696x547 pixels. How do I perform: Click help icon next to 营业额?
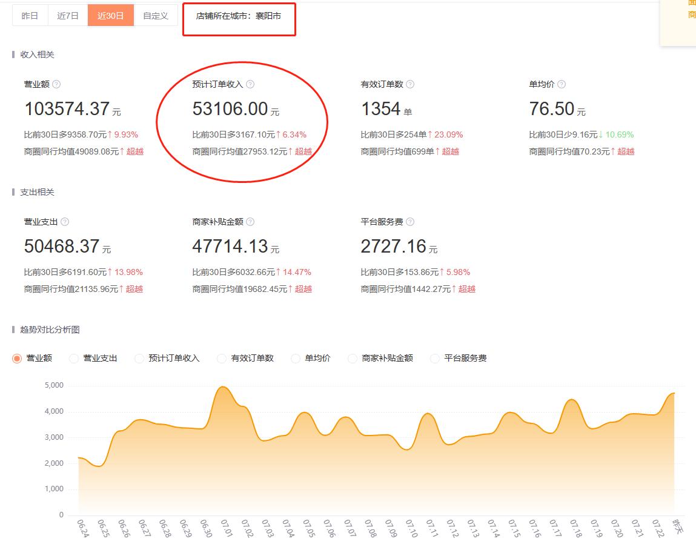pyautogui.click(x=56, y=84)
